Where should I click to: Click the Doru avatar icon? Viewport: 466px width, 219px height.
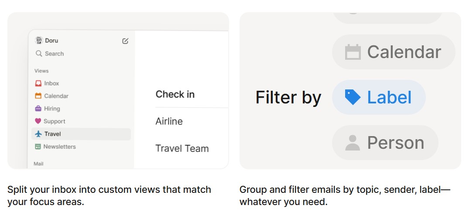(x=38, y=41)
